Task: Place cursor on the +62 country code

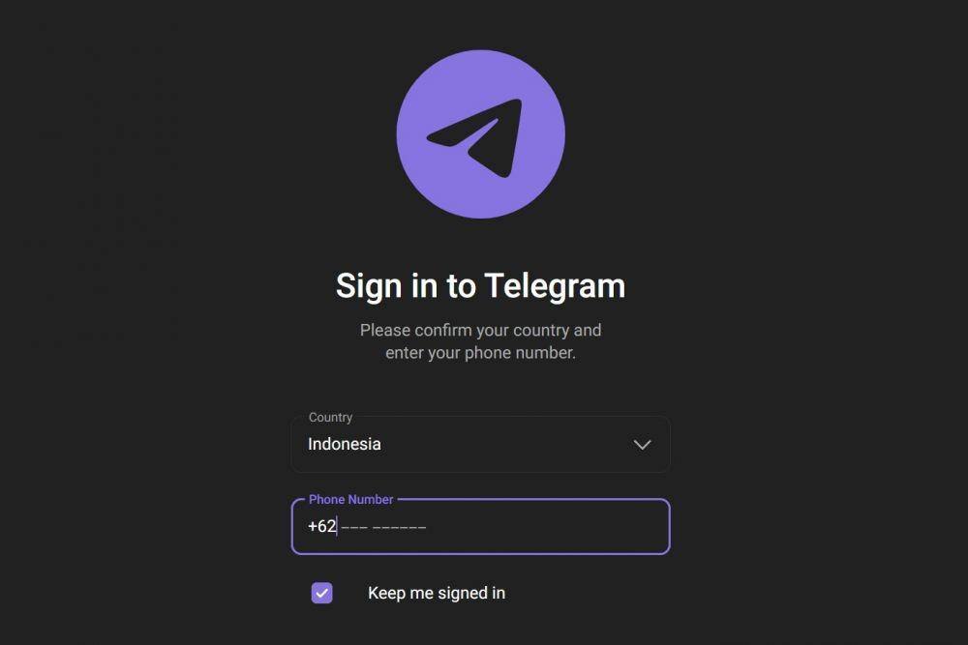Action: [x=321, y=526]
